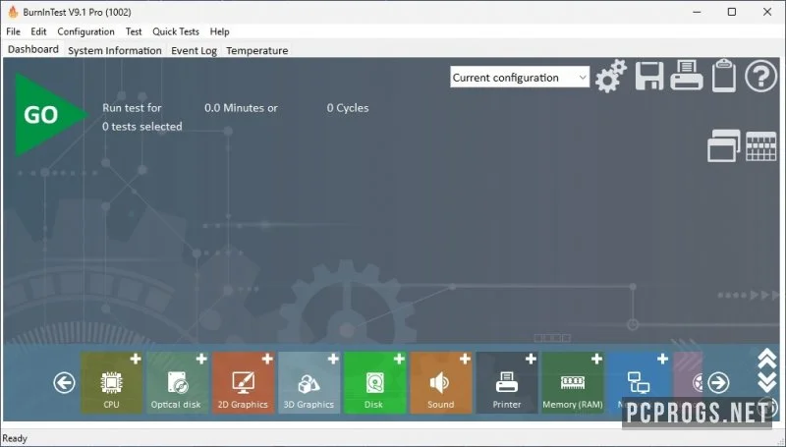786x447 pixels.
Task: Open help via question mark icon
Action: (x=760, y=77)
